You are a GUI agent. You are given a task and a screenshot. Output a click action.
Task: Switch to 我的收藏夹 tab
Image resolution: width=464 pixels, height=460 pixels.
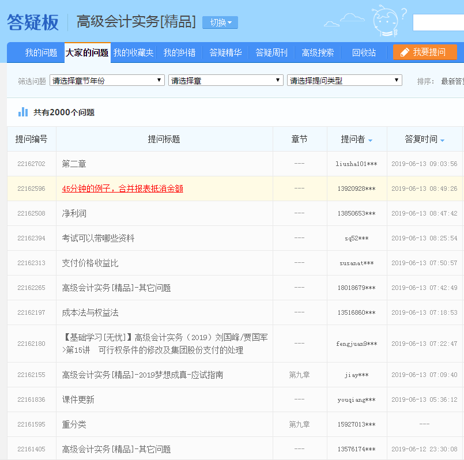click(133, 52)
